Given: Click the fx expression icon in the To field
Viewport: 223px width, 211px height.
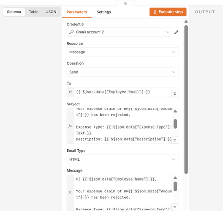Looking at the screenshot, I should pyautogui.click(x=70, y=92).
